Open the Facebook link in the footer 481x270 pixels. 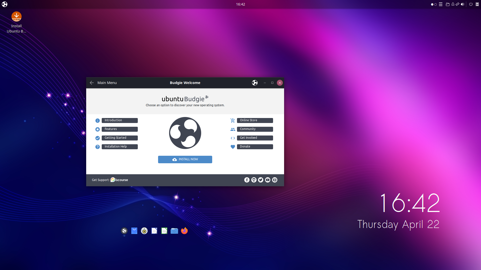click(x=247, y=180)
